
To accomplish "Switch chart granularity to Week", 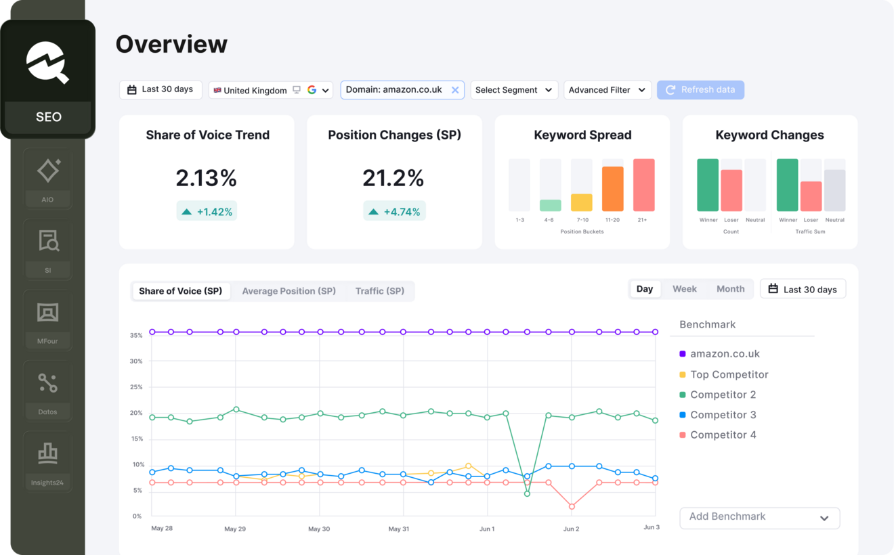I will [684, 289].
